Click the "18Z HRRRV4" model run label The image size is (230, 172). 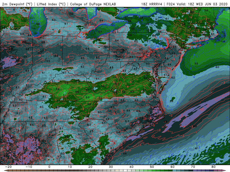(152, 4)
